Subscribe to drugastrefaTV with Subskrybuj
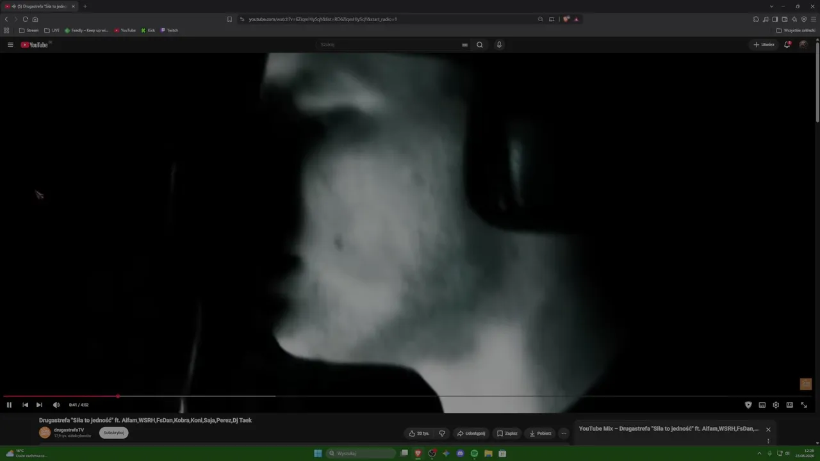Viewport: 820px width, 461px height. pos(113,433)
